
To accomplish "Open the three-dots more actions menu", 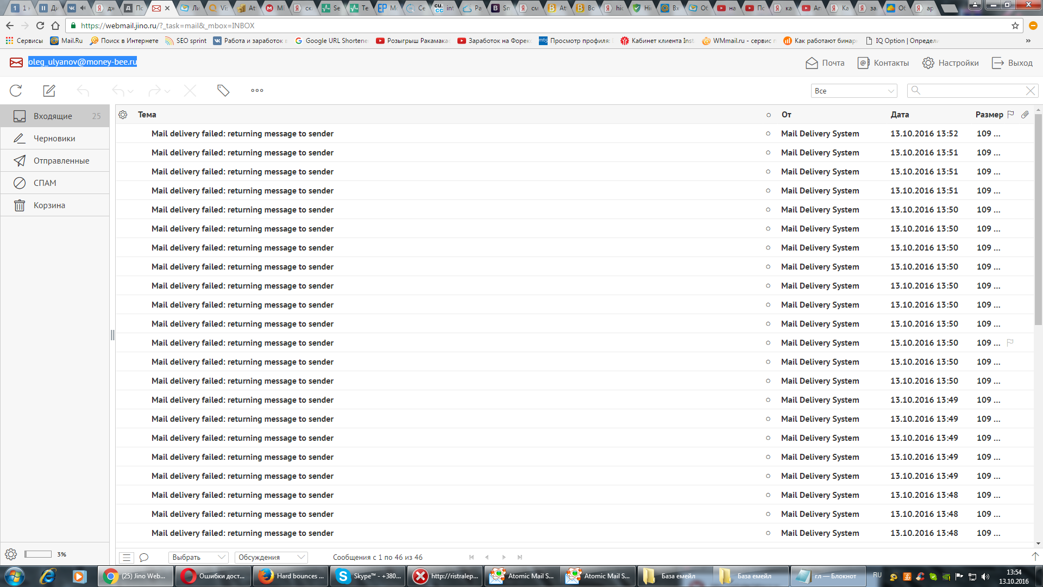I will pyautogui.click(x=257, y=91).
